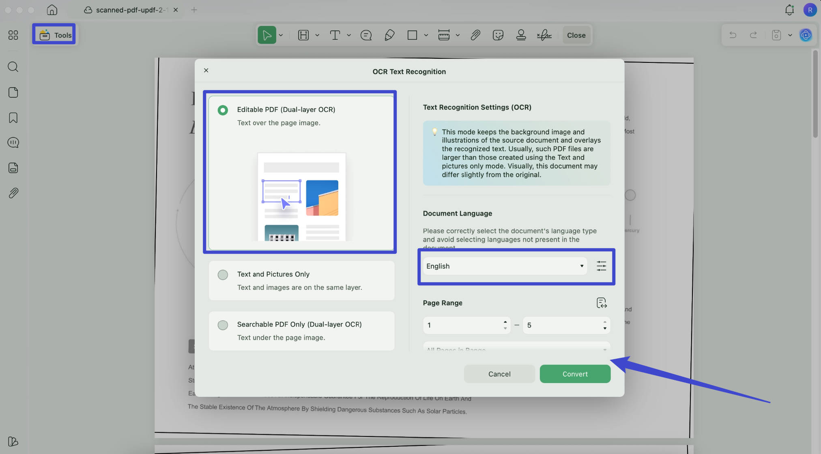Open the document file icon in sidebar
Screen dimensions: 821x454
tap(13, 168)
